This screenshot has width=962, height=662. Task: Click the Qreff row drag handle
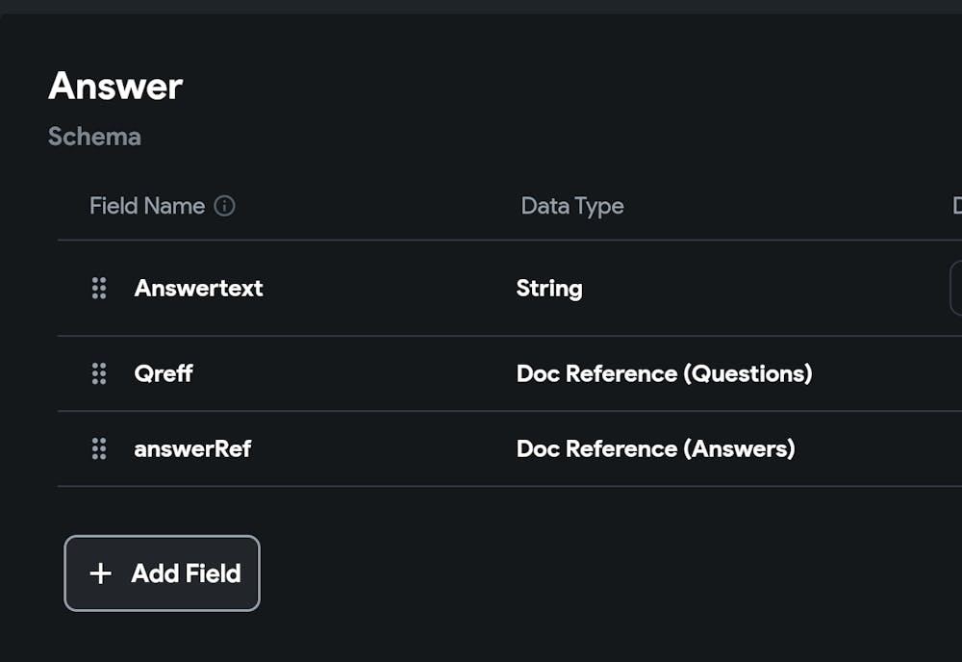(99, 373)
